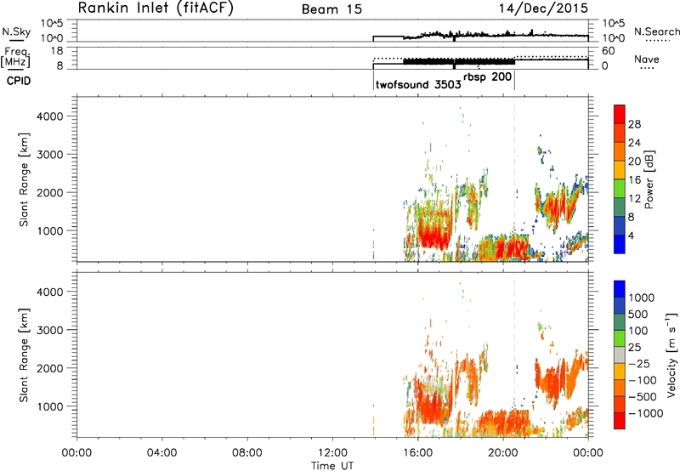The image size is (680, 471).
Task: Click the '08:00' time axis label
Action: 247,453
